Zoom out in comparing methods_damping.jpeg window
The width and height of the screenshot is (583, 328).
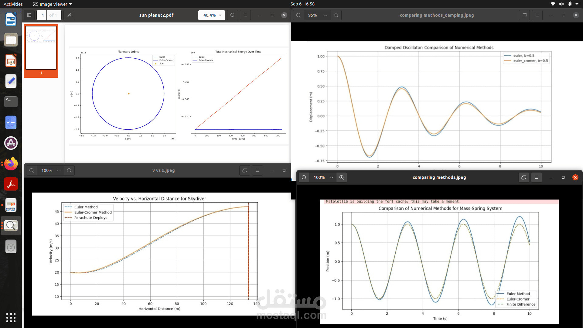[x=298, y=15]
